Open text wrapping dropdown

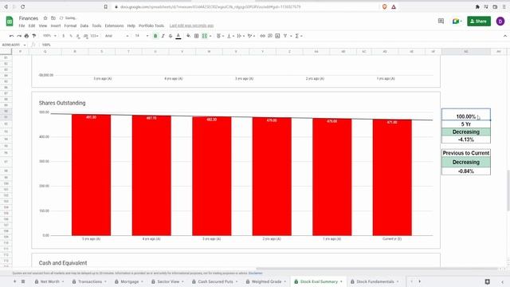(x=241, y=36)
